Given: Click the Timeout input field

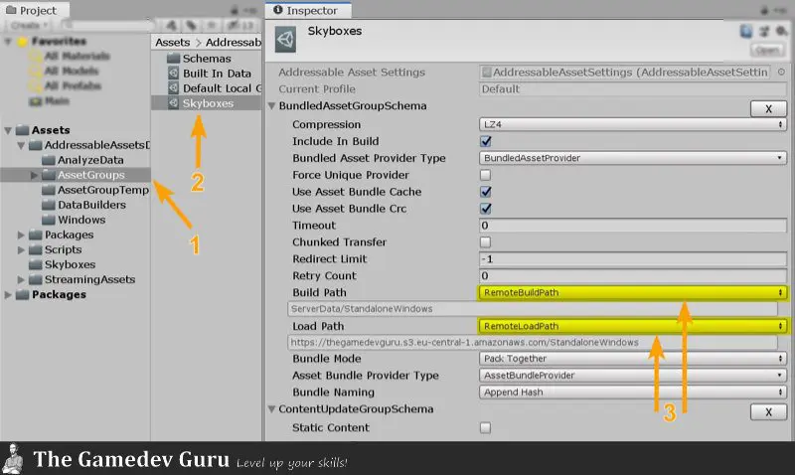Looking at the screenshot, I should (x=633, y=226).
